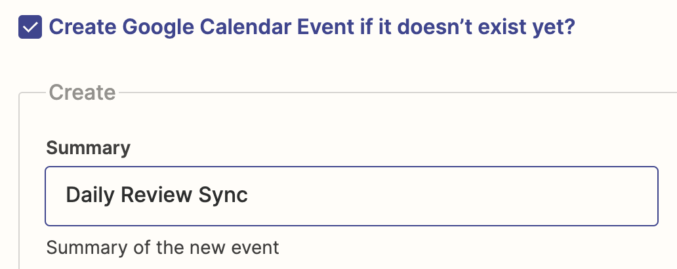
Task: Set cursor right after "Sync" in the Summary field
Action: coord(249,196)
